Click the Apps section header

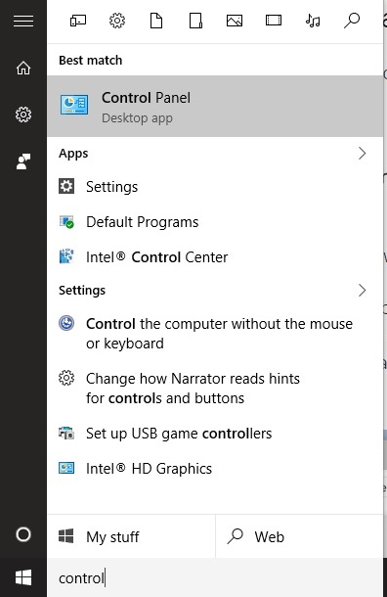click(x=73, y=154)
